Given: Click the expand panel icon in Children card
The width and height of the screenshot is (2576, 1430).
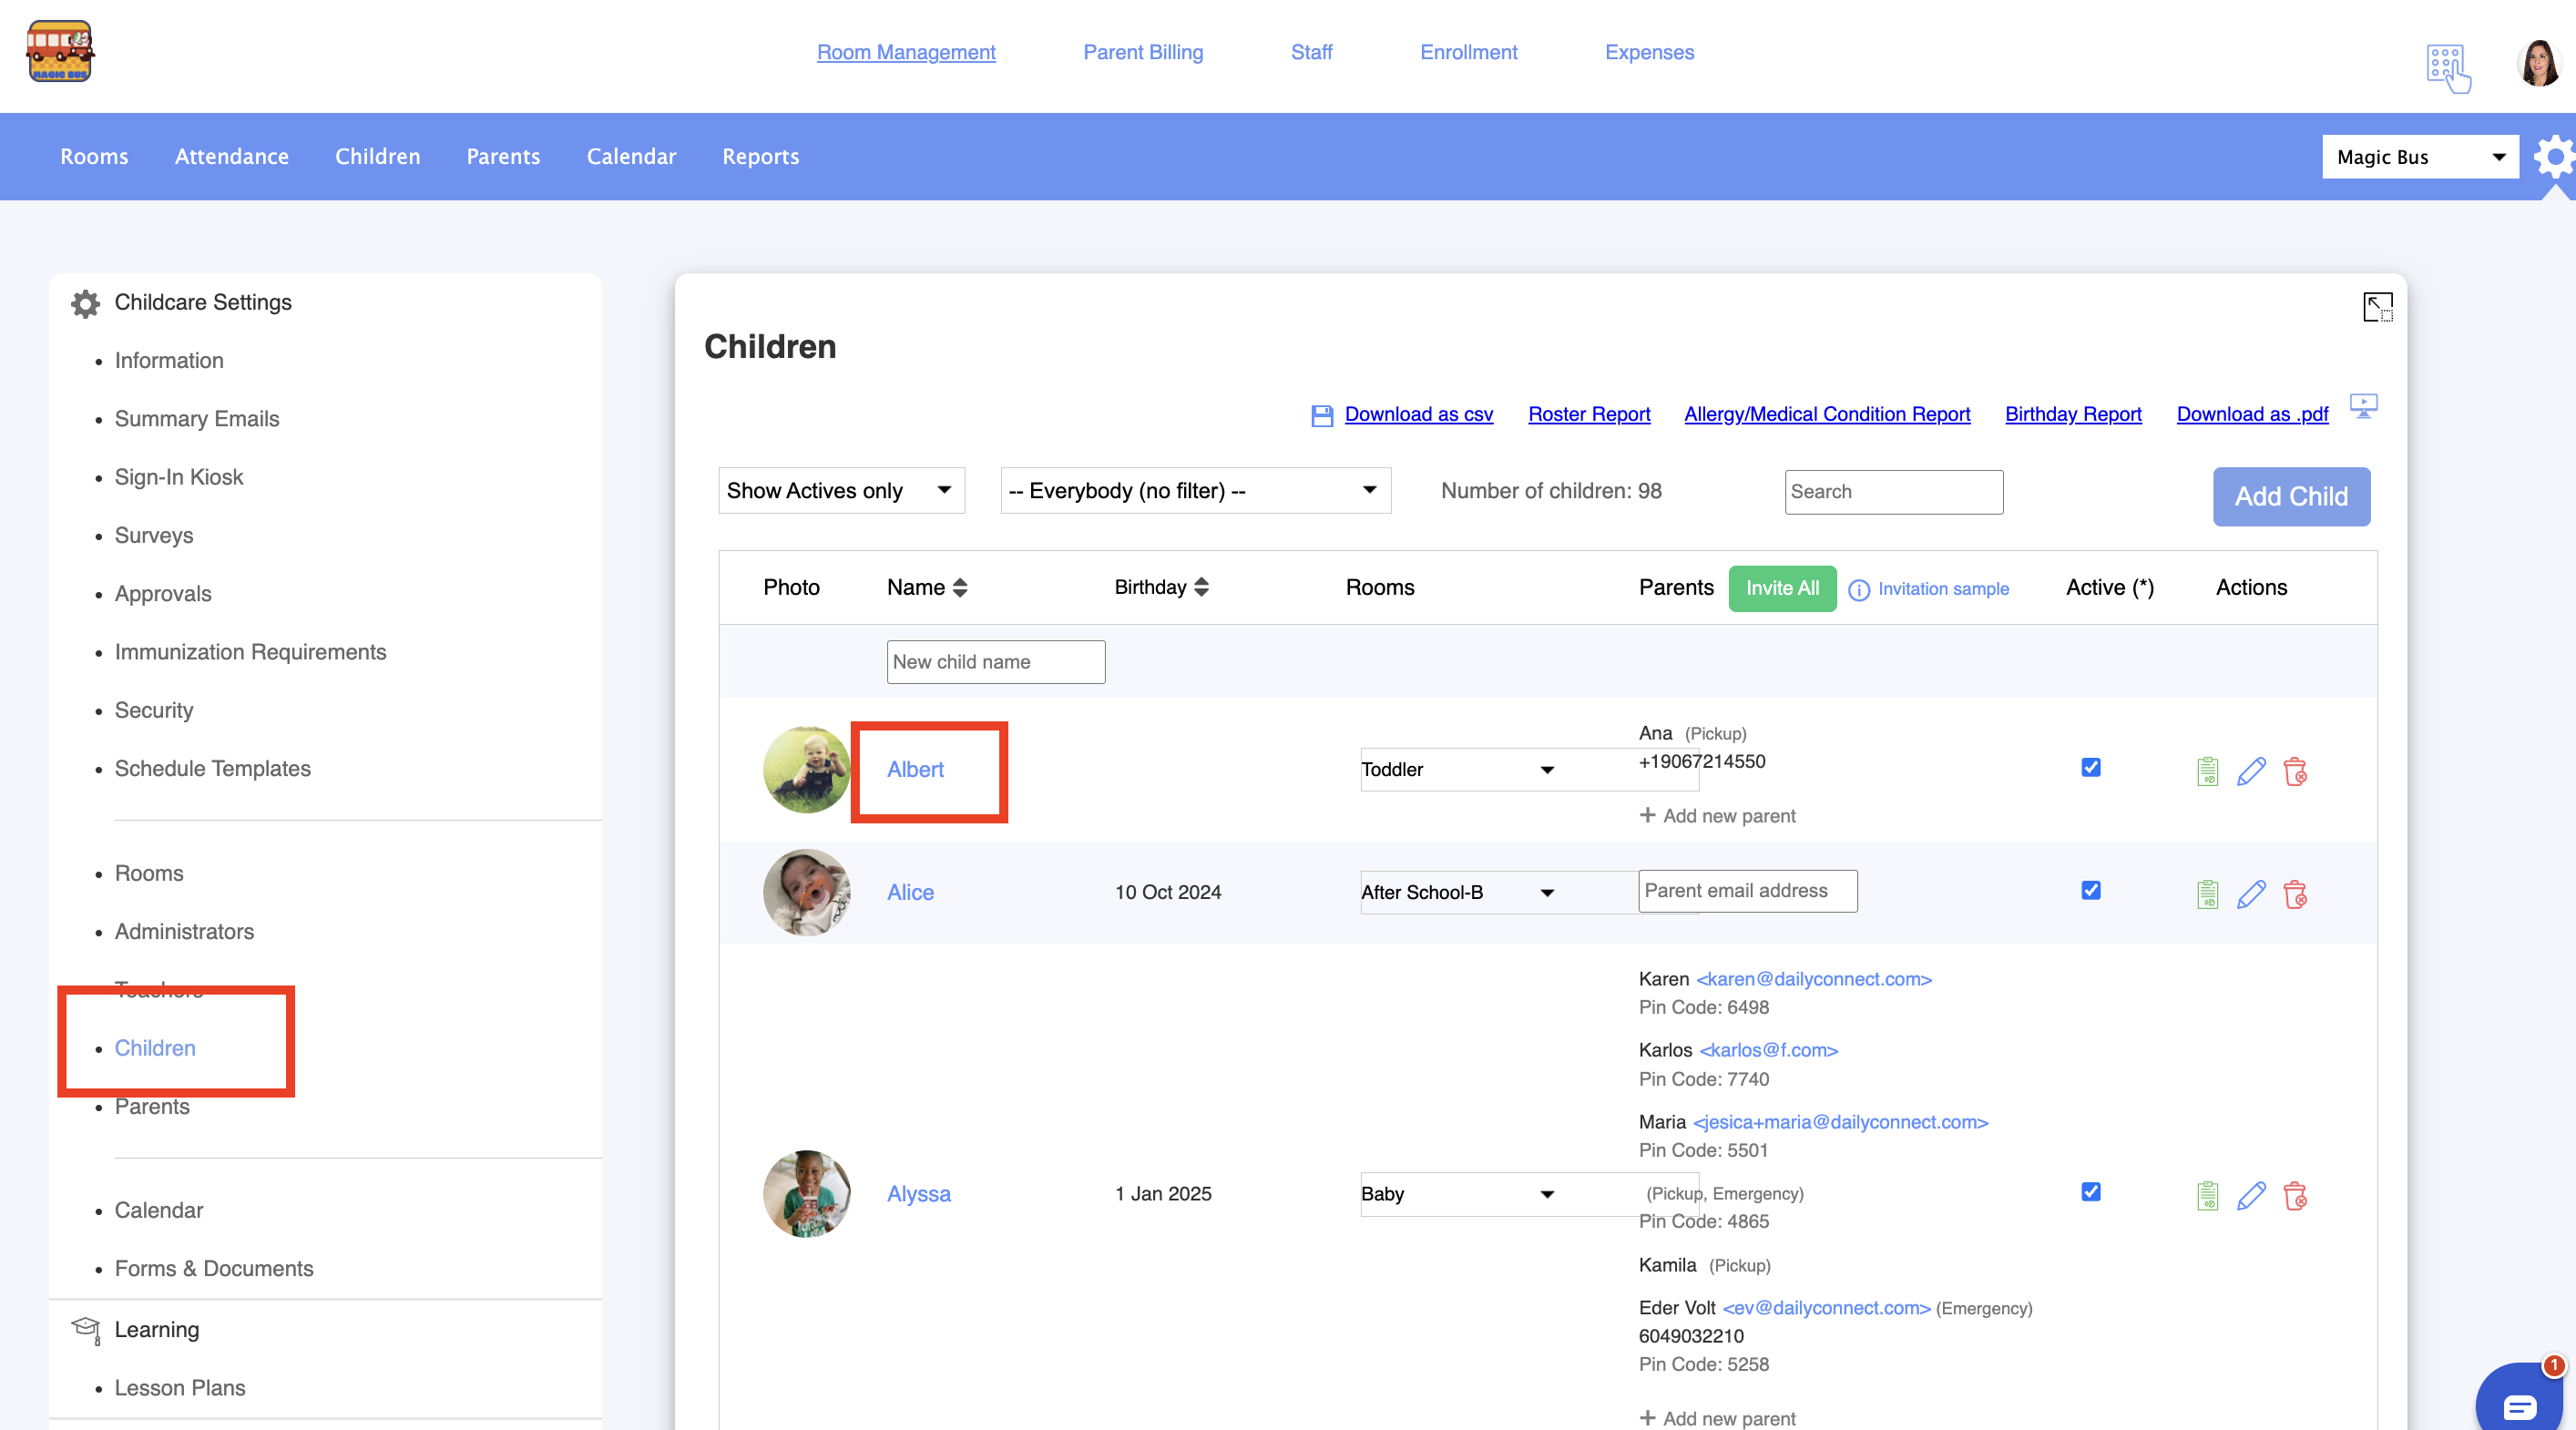Looking at the screenshot, I should [x=2377, y=307].
